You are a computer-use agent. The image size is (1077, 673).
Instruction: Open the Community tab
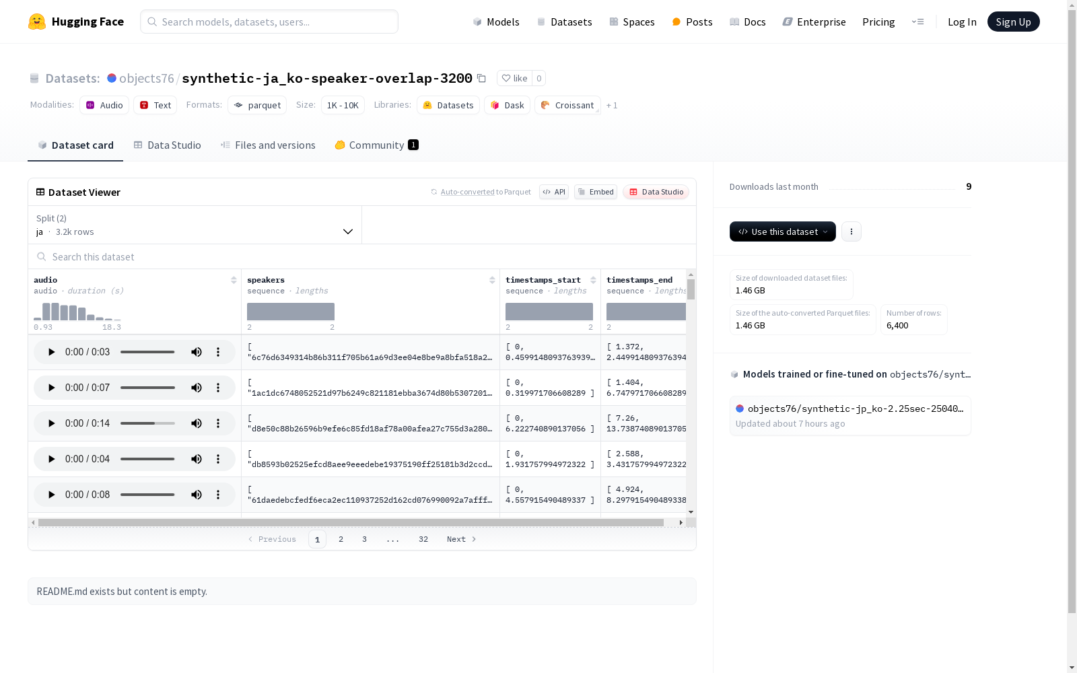coord(377,145)
